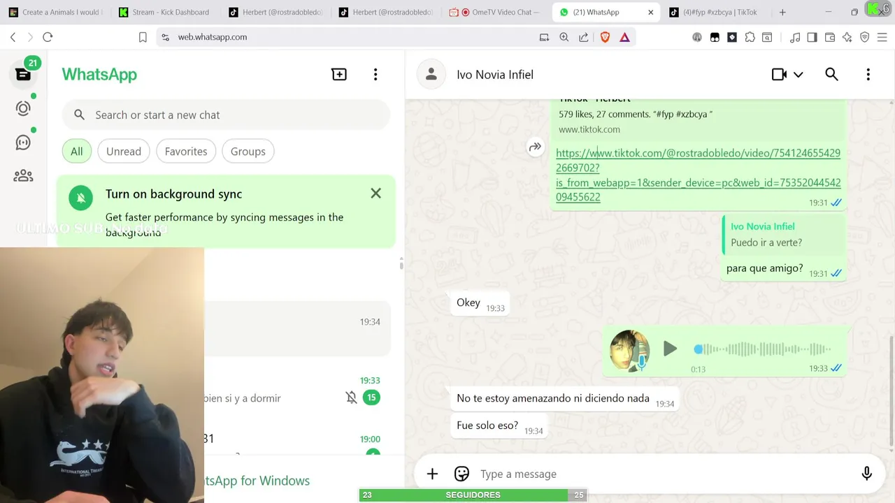Open contact profile avatar of Ivo Novia Infiel
Screen dimensions: 895x503
pos(431,74)
